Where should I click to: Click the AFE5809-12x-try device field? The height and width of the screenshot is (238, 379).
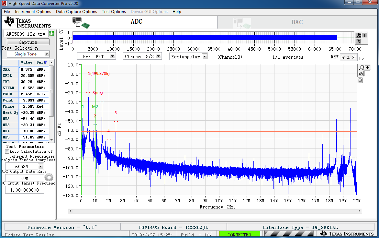coord(26,34)
